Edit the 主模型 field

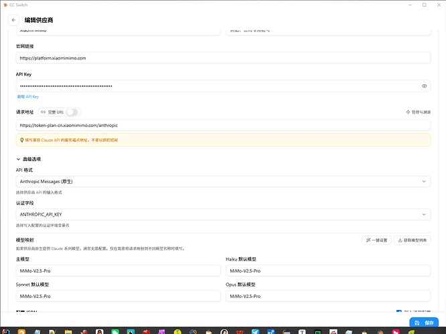coord(119,271)
